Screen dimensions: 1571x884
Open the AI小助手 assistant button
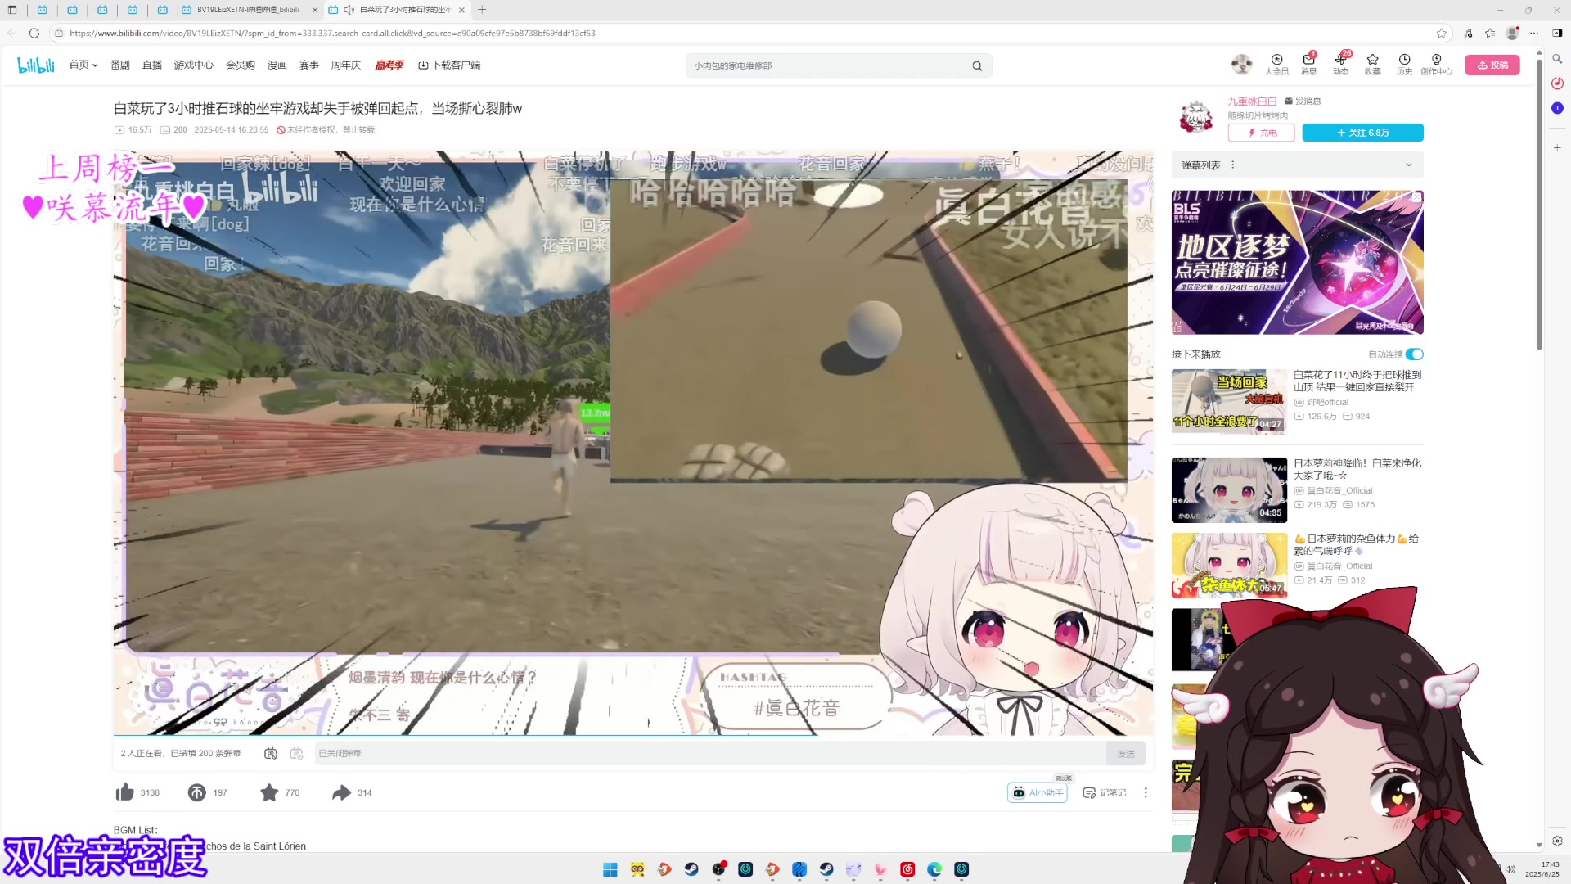click(x=1038, y=792)
